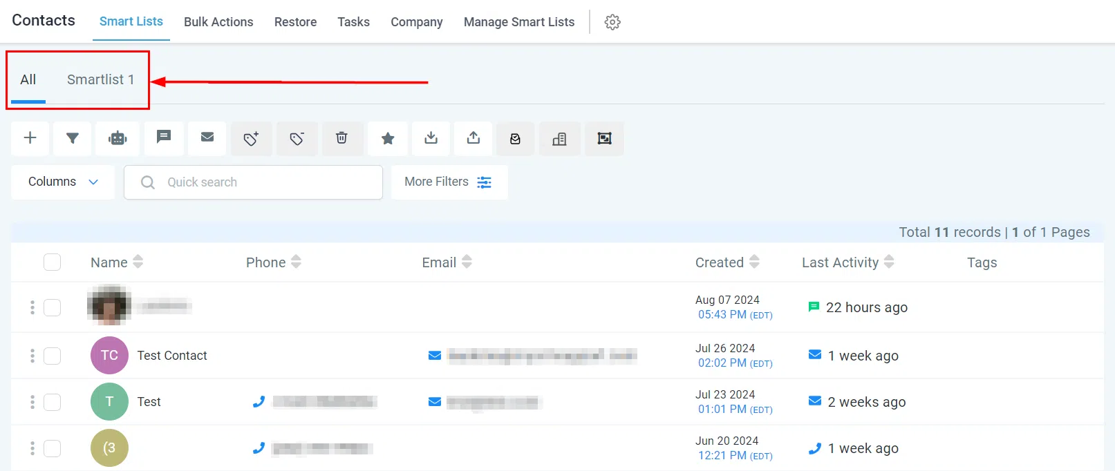
Task: Open the Company tab
Action: 417,22
